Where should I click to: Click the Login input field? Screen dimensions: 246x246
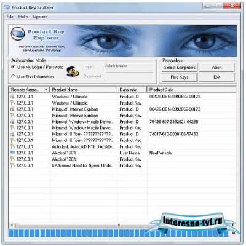tap(129, 67)
